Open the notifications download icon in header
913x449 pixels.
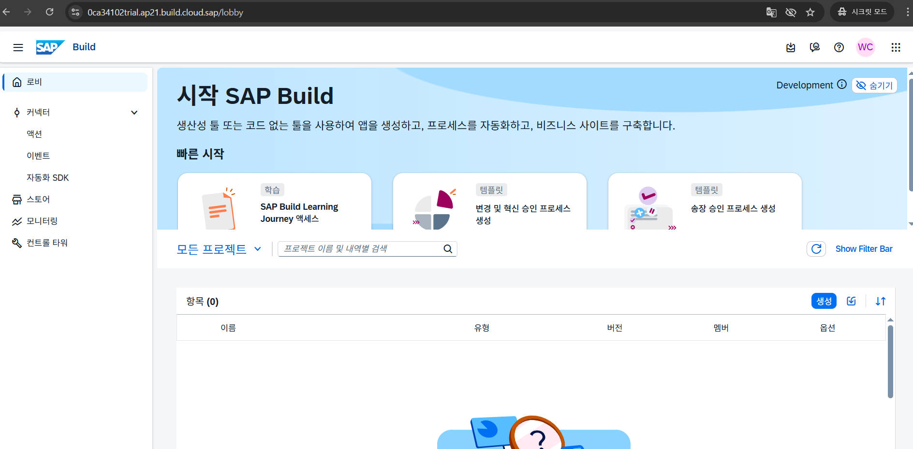point(791,47)
